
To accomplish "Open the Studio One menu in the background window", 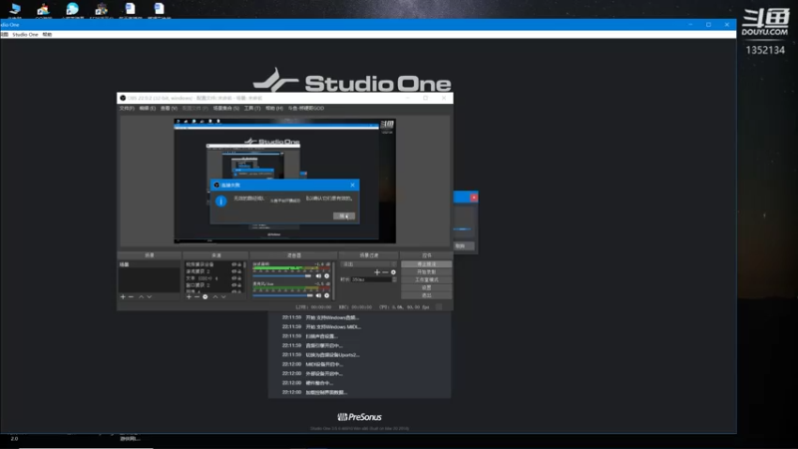I will (x=25, y=35).
